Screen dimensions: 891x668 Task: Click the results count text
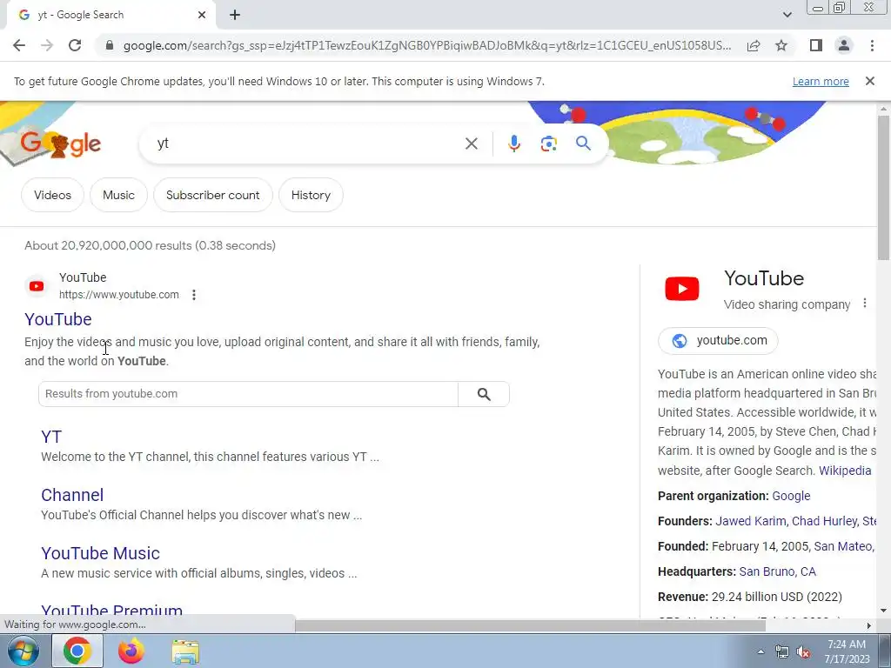[150, 245]
